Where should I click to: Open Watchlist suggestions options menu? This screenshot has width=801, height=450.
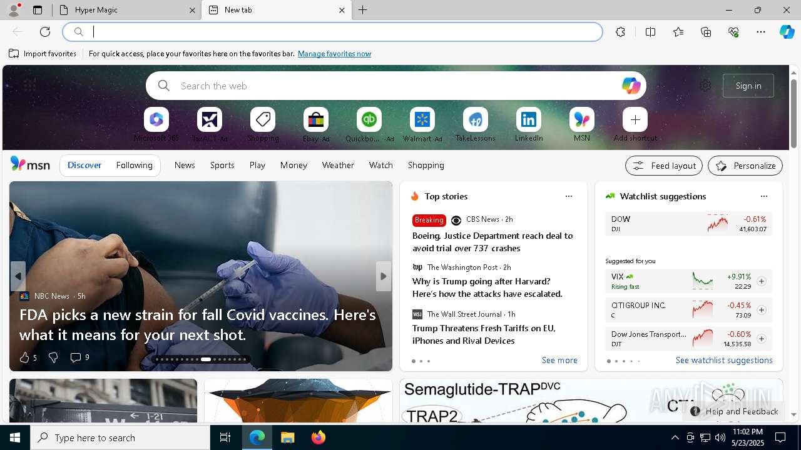point(764,196)
